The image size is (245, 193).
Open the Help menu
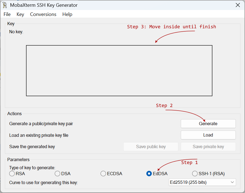point(67,14)
